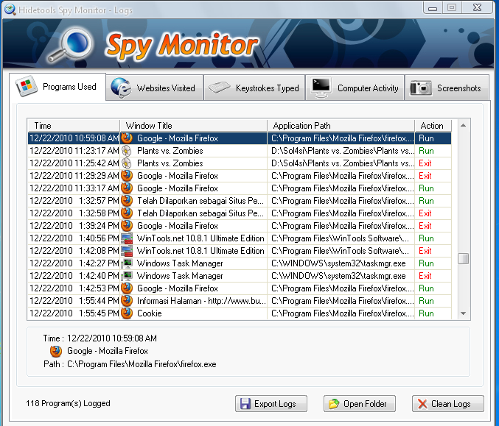Sort the log by the Time column header
Screen dimensions: 499x426
point(74,126)
